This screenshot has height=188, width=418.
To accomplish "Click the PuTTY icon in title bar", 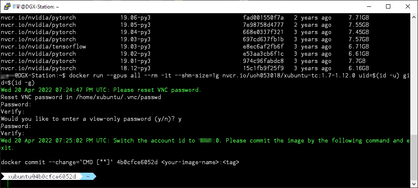I will point(6,6).
